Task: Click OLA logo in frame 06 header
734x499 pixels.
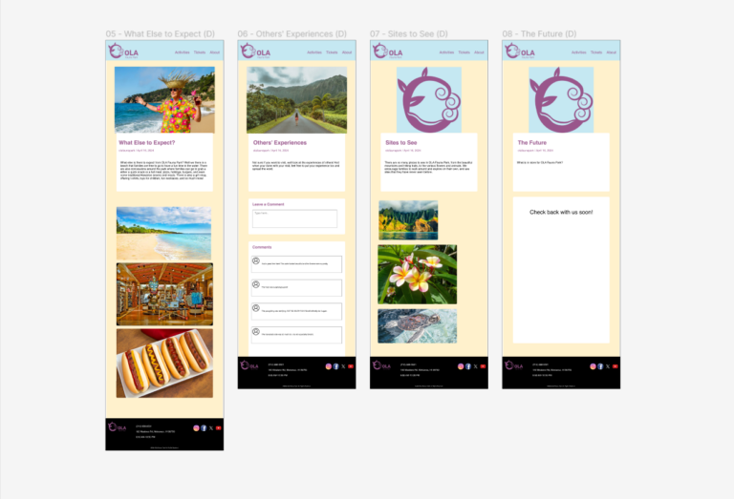Action: click(x=255, y=52)
